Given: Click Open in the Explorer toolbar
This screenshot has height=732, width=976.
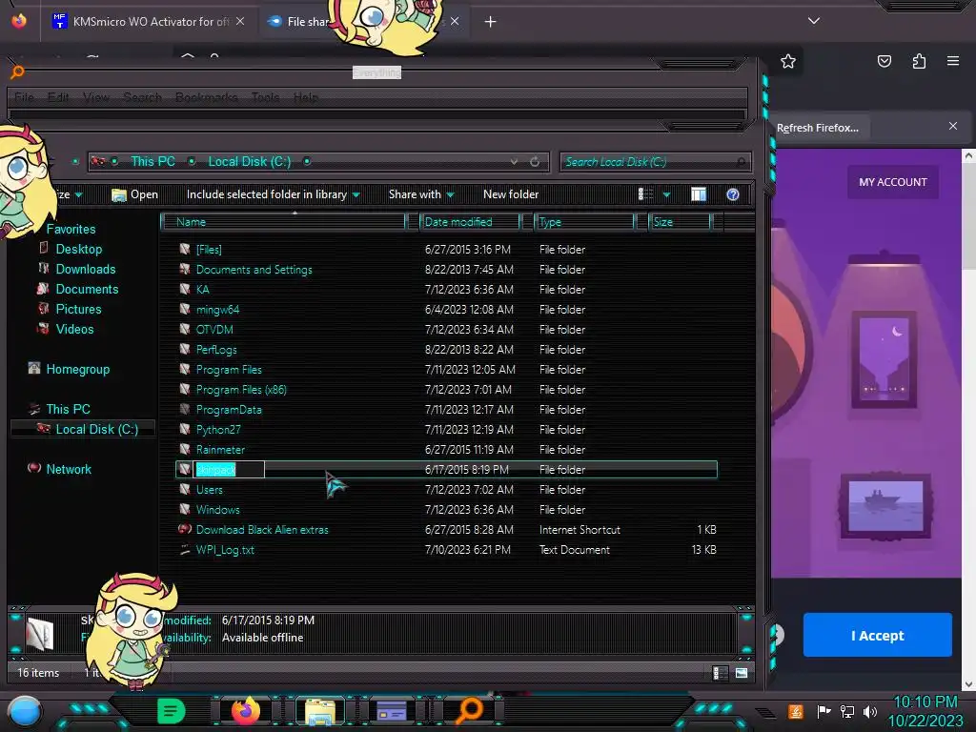Looking at the screenshot, I should tap(135, 194).
